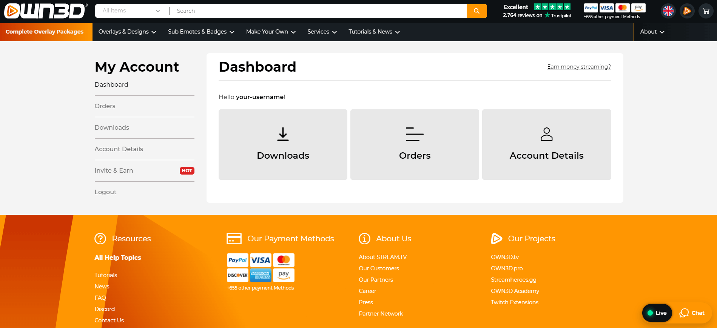
Task: Toggle the Live status button
Action: coord(657,313)
